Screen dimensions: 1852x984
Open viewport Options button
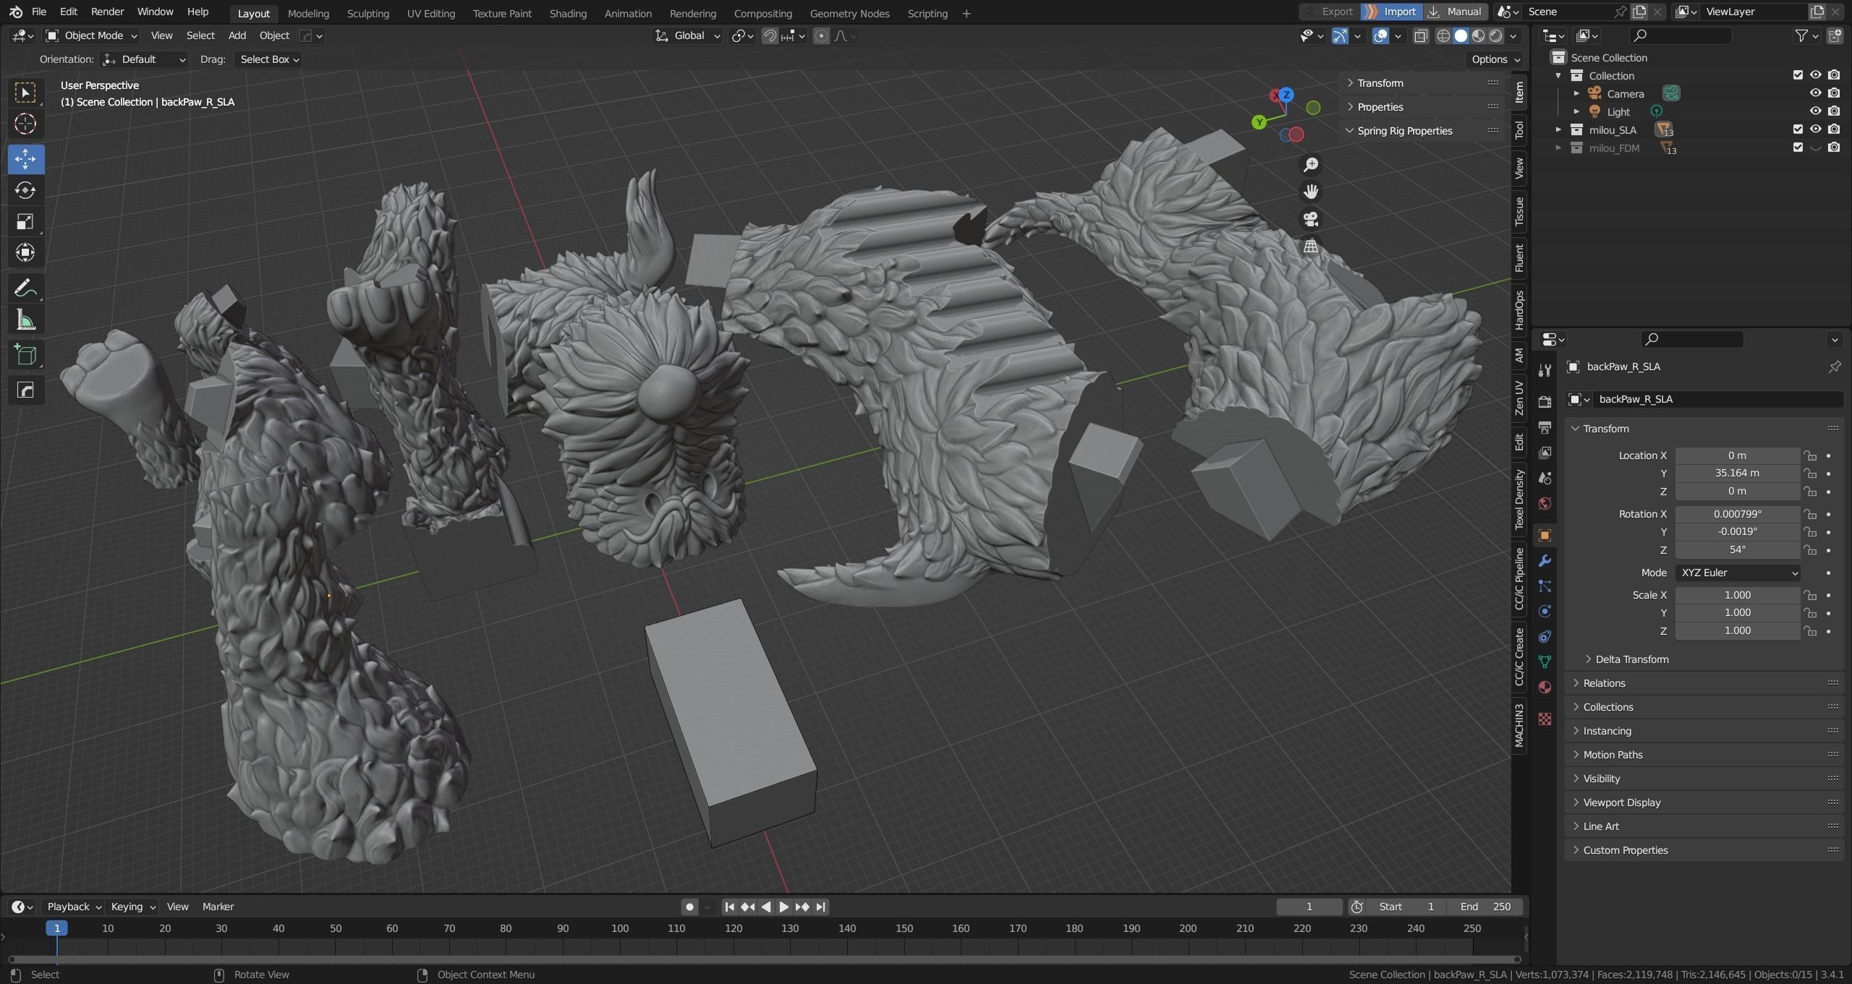point(1495,59)
